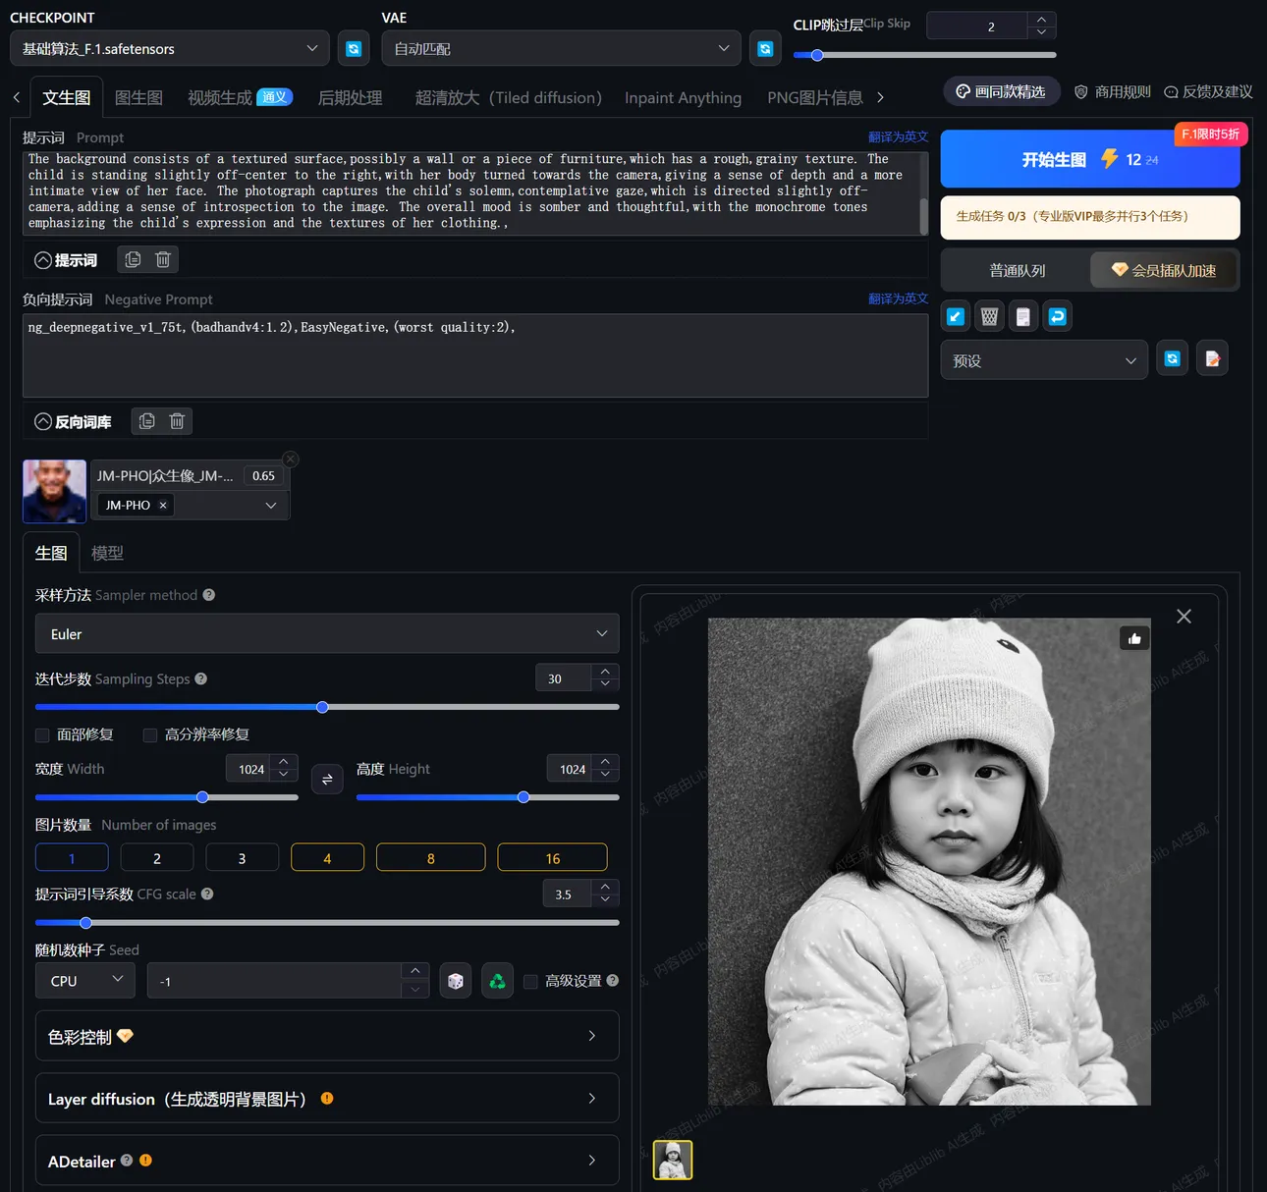This screenshot has height=1192, width=1267.
Task: Tick the 高级设置 advanced settings checkbox
Action: [x=530, y=981]
